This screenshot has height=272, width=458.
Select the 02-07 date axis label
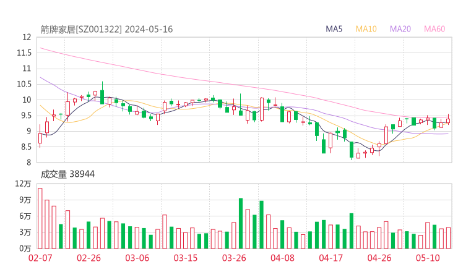40,258
